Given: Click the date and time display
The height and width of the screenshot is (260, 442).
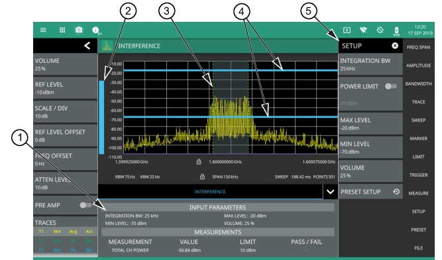Looking at the screenshot, I should click(420, 30).
